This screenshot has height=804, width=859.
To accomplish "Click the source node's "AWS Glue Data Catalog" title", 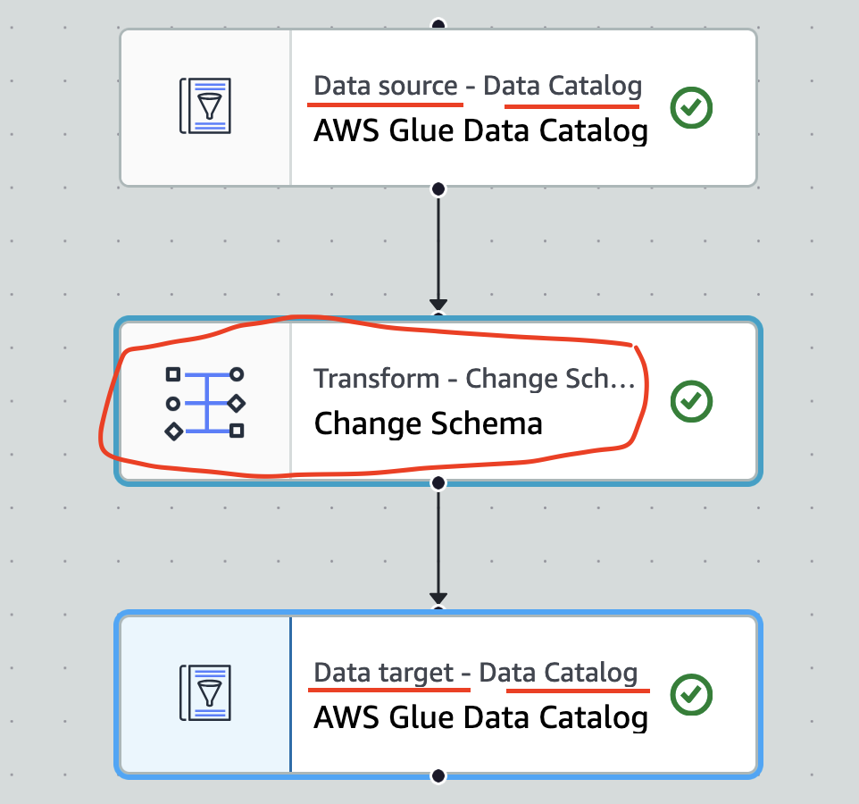I will pos(480,131).
